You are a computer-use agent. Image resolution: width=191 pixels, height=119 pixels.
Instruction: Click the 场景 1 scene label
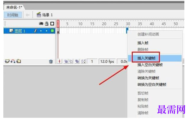tap(47, 15)
